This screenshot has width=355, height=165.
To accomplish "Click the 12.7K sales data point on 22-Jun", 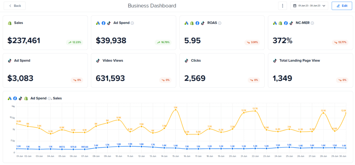I will tap(255, 111).
